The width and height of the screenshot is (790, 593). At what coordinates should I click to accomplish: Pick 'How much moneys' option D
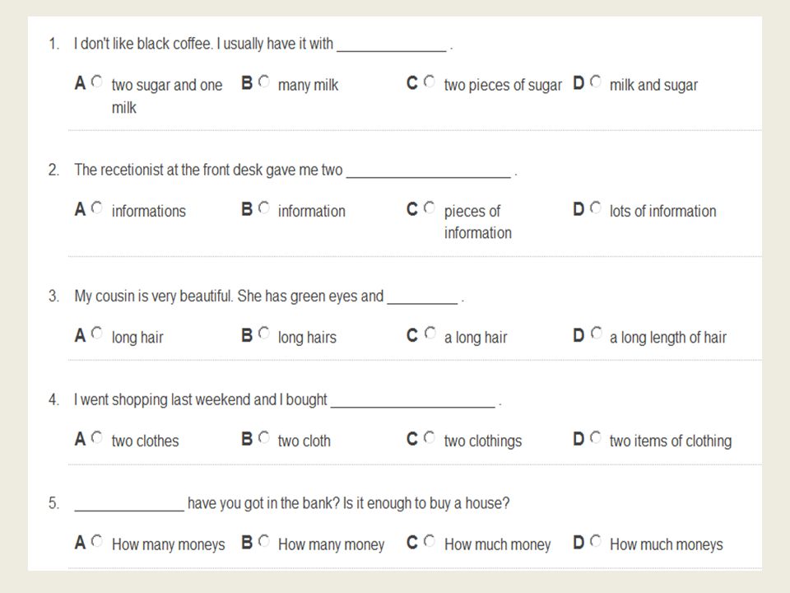coord(596,541)
